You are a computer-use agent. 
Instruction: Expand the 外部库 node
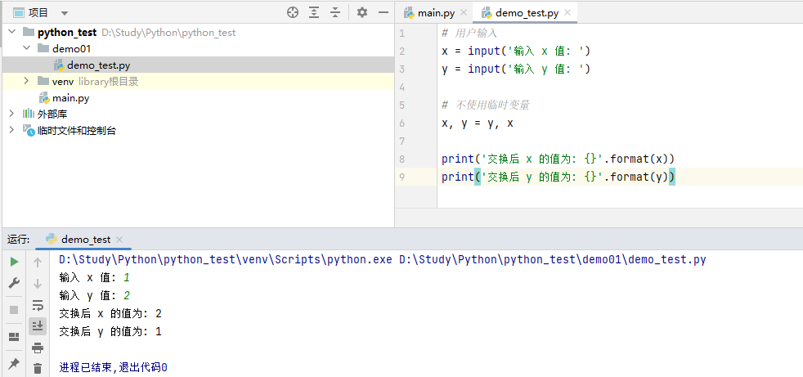11,114
